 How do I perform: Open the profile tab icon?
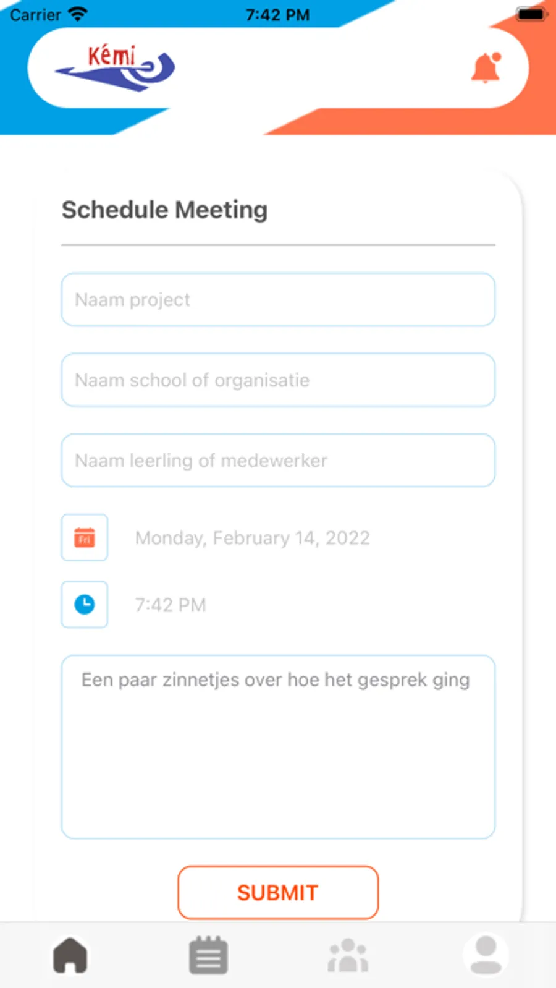point(486,955)
